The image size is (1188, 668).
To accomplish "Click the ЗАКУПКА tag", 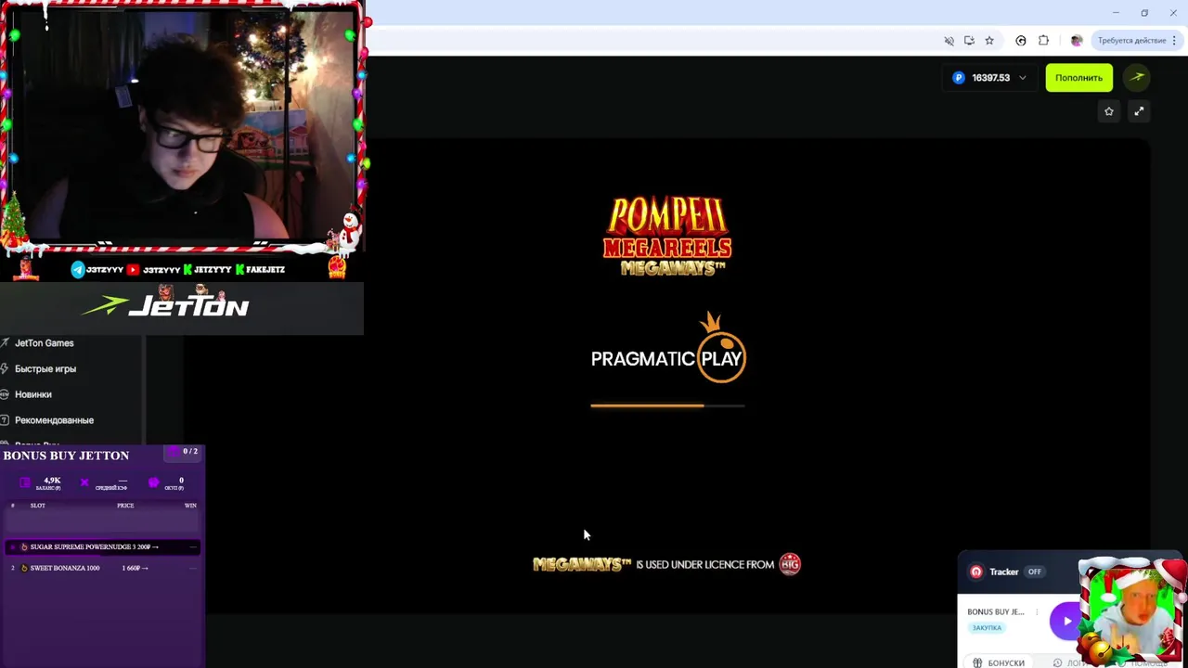I will pos(987,628).
